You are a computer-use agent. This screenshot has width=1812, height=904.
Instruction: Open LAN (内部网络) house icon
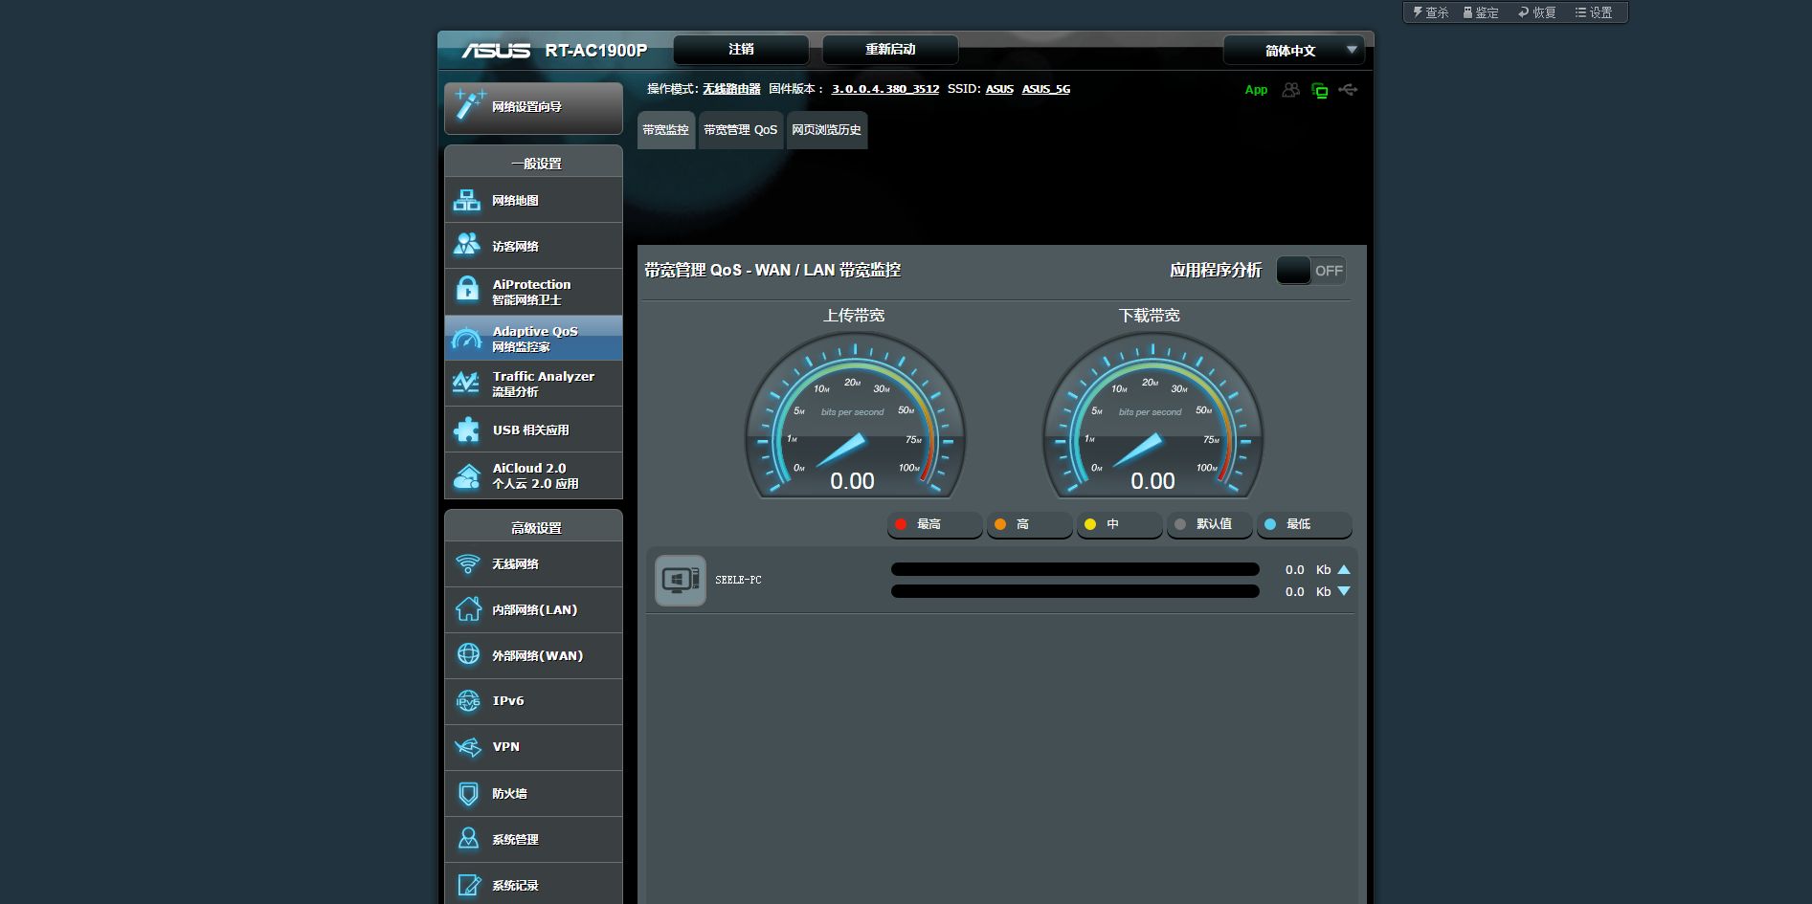click(468, 609)
